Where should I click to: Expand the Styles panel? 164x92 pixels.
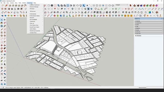(x=149, y=25)
